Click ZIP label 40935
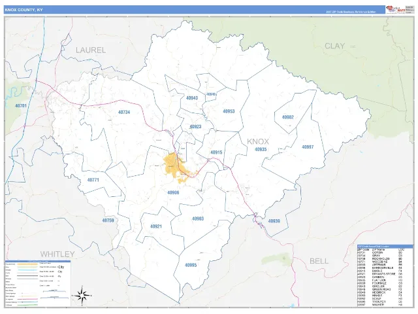Viewport: 418px width, 314px height. coord(261,149)
